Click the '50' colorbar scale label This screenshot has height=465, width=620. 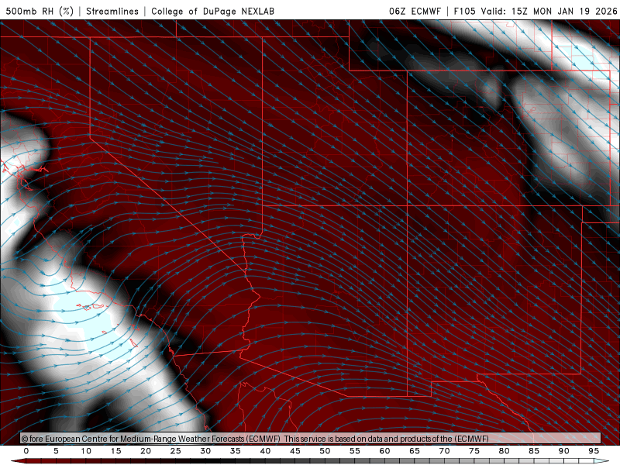325,451
